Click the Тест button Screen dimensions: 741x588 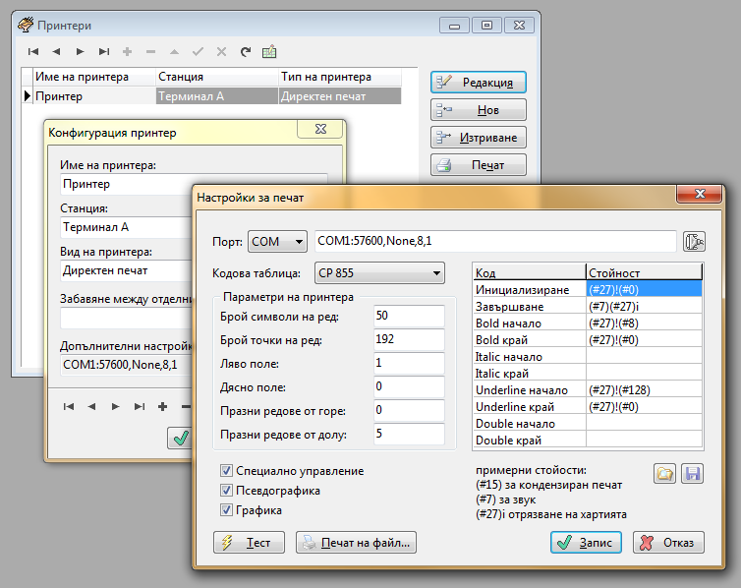click(249, 542)
